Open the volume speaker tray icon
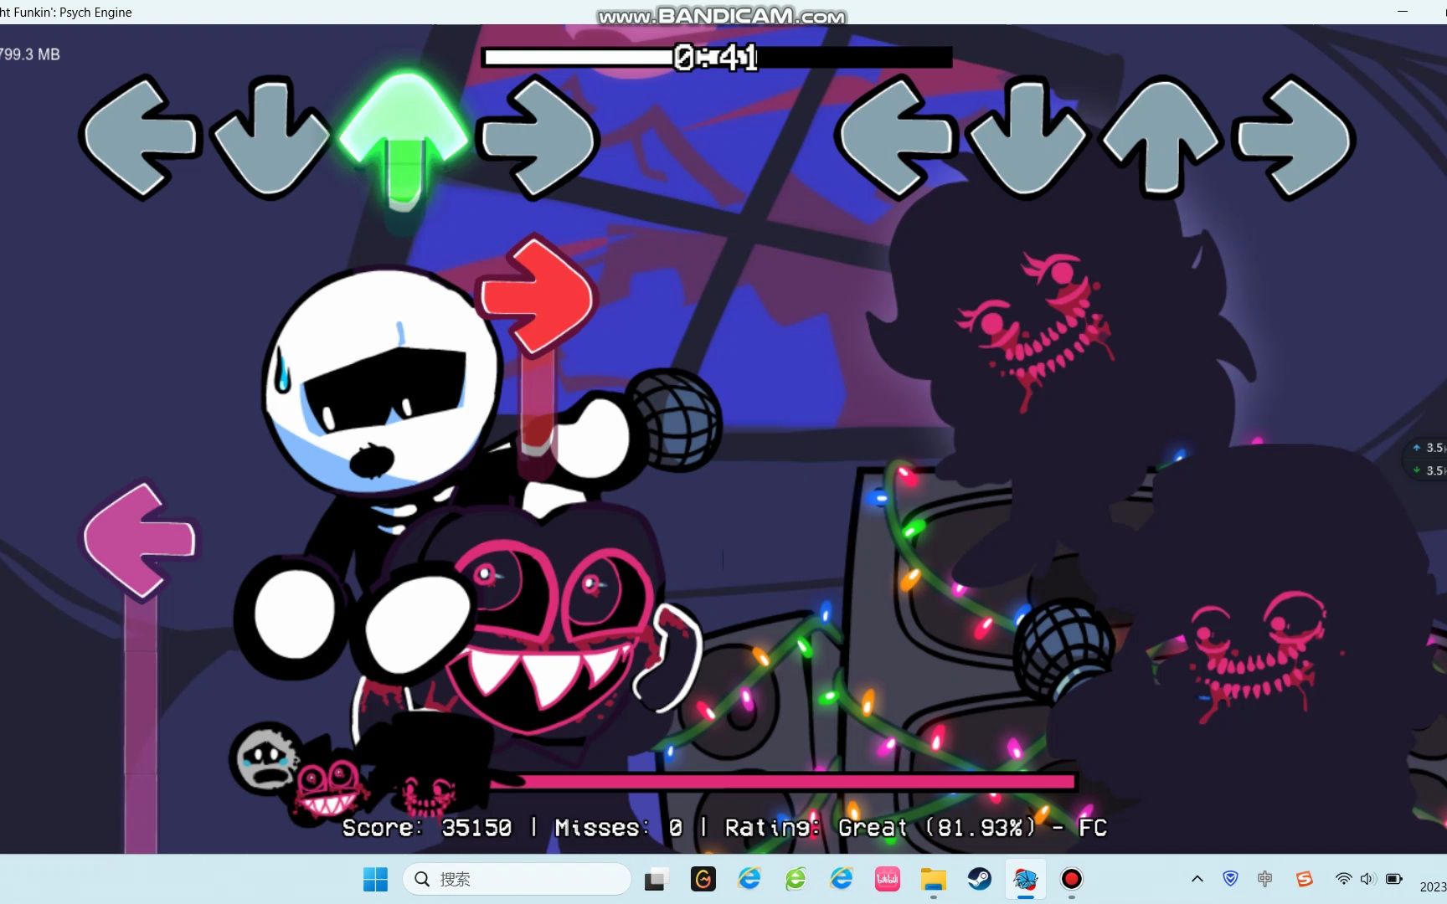The height and width of the screenshot is (904, 1447). pyautogui.click(x=1367, y=879)
